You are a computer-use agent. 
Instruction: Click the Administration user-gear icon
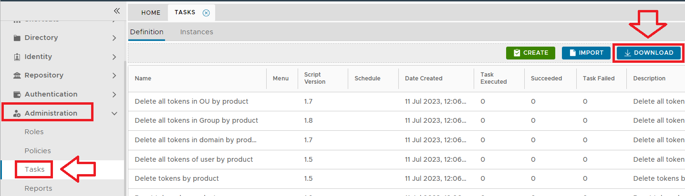pyautogui.click(x=17, y=113)
